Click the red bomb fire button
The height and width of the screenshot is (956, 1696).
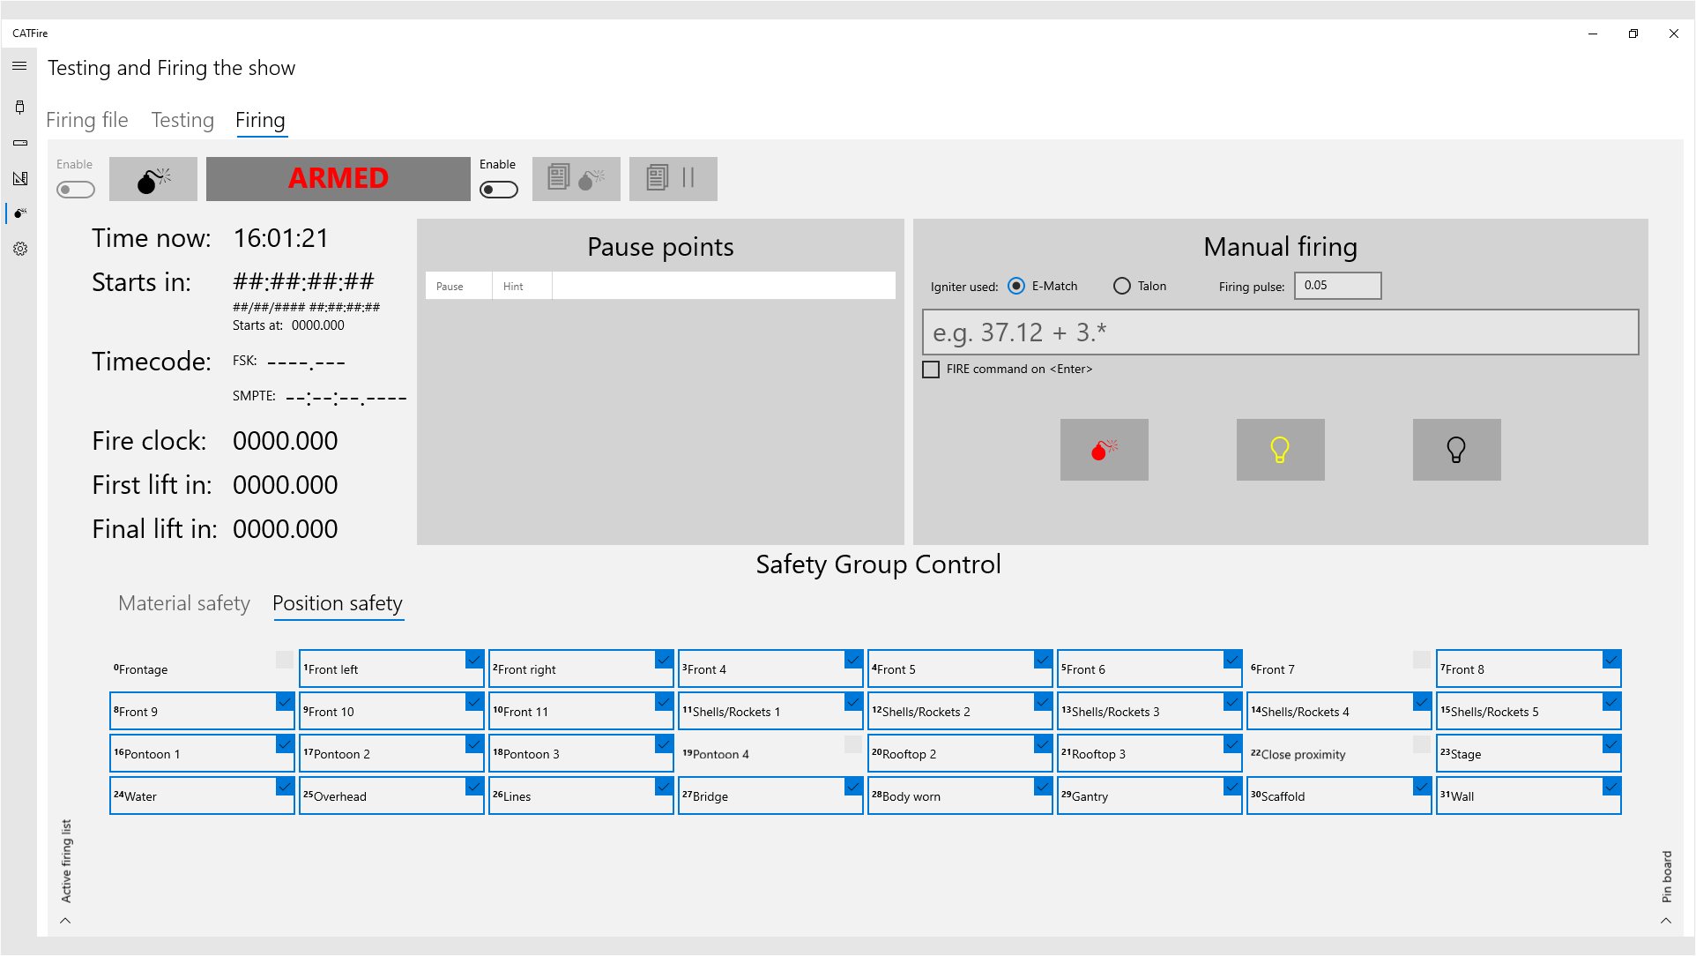point(1104,450)
